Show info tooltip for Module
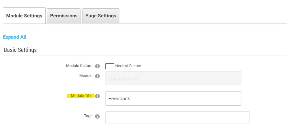Viewport: 287px width, 135px height. point(97,76)
